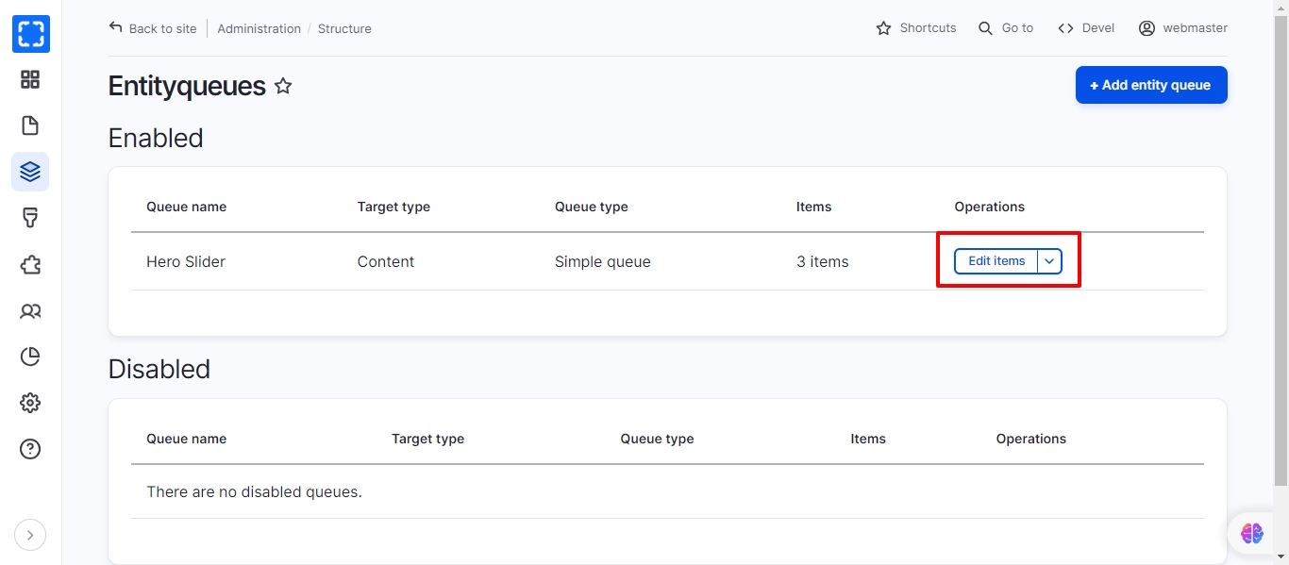
Task: Open the People icon in sidebar
Action: point(30,310)
